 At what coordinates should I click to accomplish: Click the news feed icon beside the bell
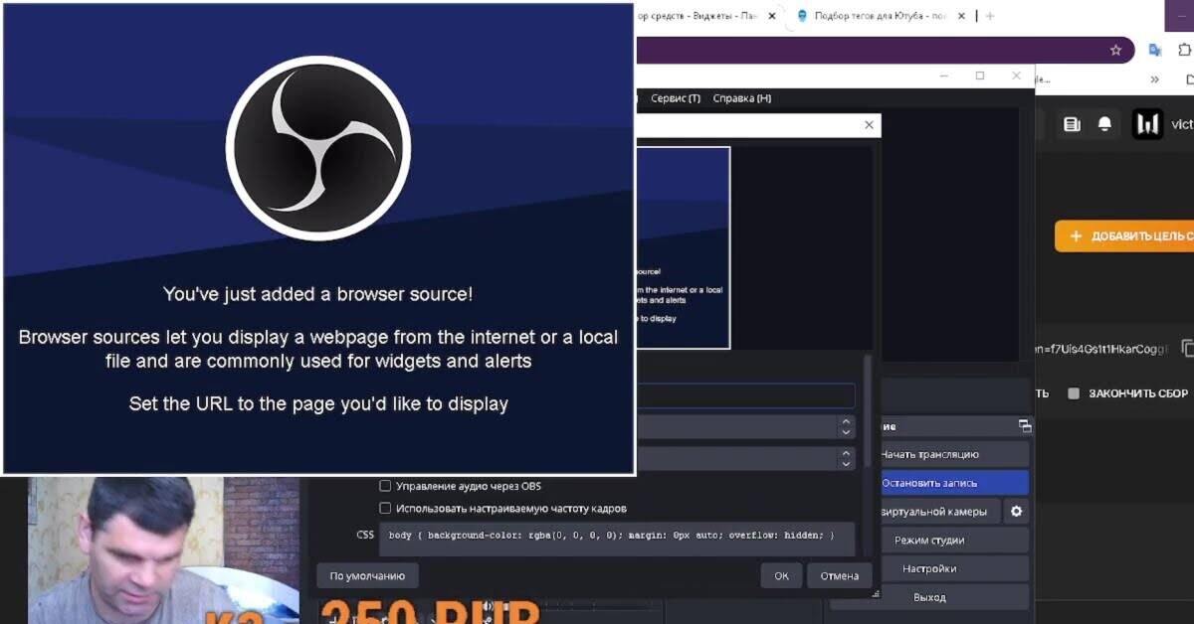(1072, 124)
